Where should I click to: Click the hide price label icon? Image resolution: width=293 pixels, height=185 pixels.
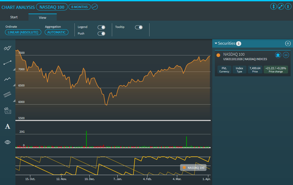tap(7, 110)
